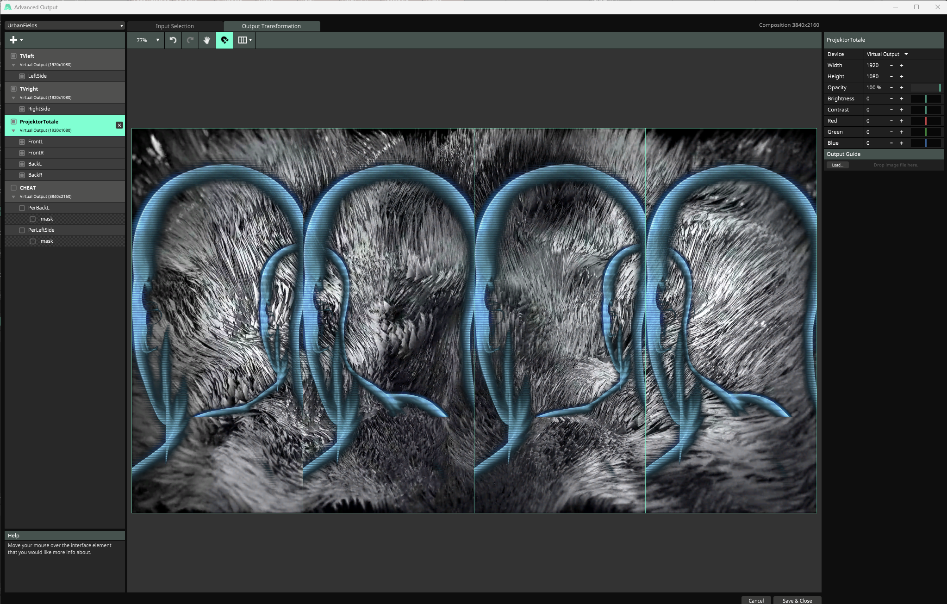Screen dimensions: 947x604
Task: Open the grid display options icon
Action: (244, 40)
